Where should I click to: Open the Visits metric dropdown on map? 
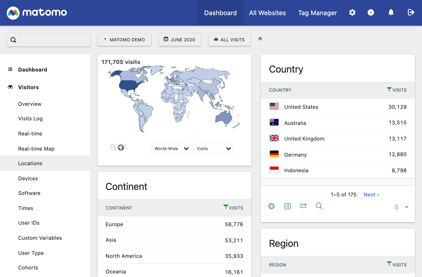pos(213,149)
